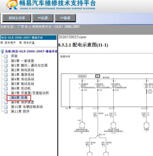Select 第3章 悬架系统
This screenshot has width=153, height=156.
click(x=22, y=75)
